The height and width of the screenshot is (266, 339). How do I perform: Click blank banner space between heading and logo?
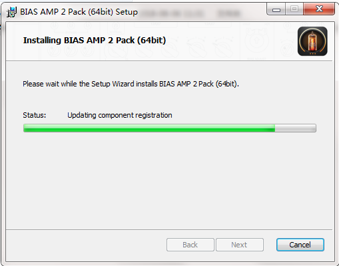click(231, 41)
